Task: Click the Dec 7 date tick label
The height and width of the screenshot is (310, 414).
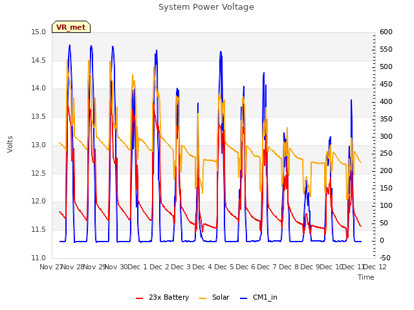Action: pyautogui.click(x=267, y=267)
